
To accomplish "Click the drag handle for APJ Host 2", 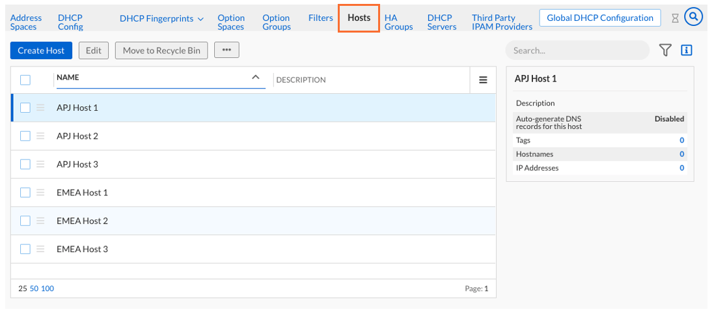I will pos(40,136).
